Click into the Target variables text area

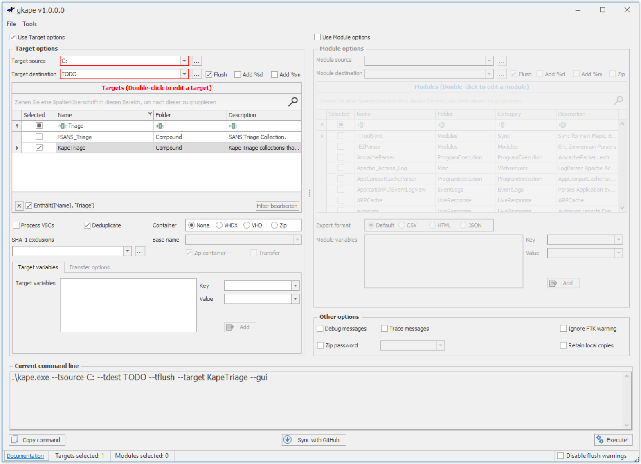pyautogui.click(x=128, y=305)
